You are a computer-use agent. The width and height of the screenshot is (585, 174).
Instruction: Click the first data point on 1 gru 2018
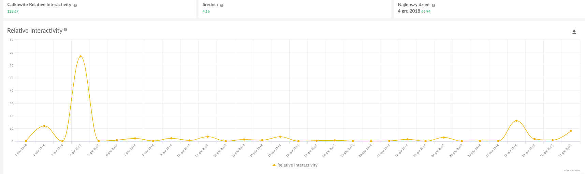point(26,141)
